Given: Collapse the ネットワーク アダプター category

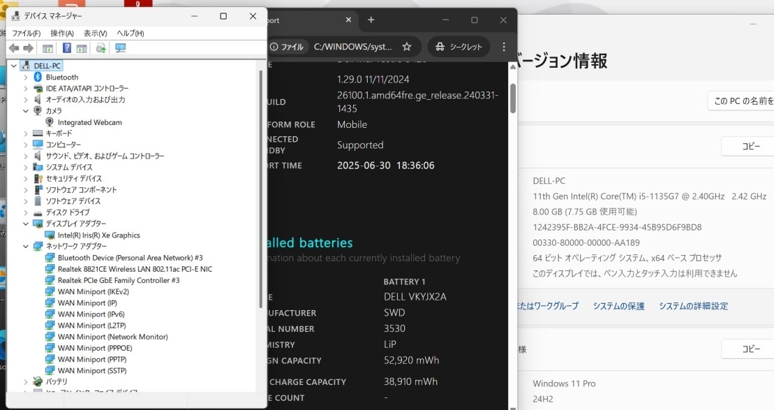Looking at the screenshot, I should [x=26, y=246].
